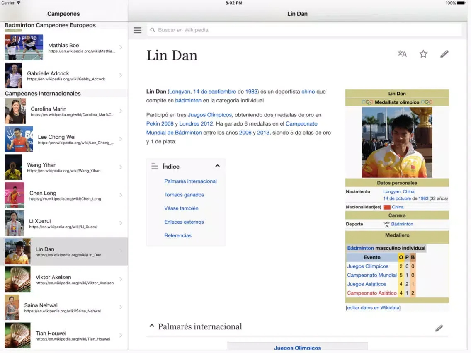Open the Juegos Olímpicos link in paragraph
This screenshot has height=353, width=471.
coord(210,115)
